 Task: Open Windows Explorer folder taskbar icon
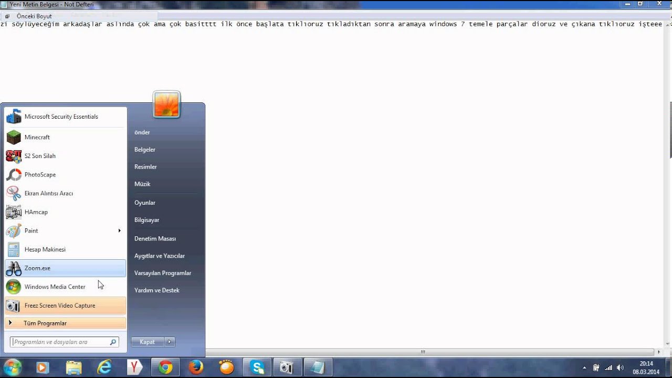click(x=73, y=367)
